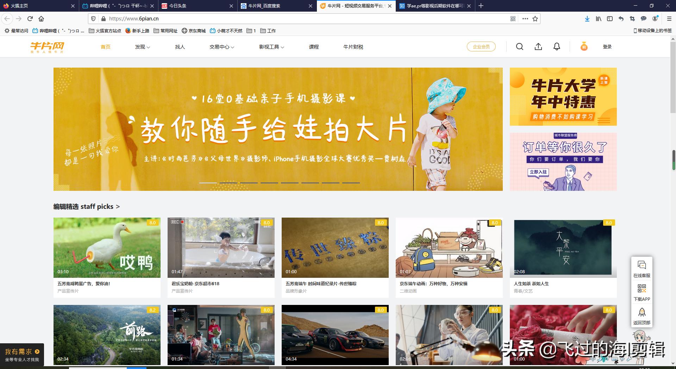
Task: Play the 五芳斋咸鸭蛋广告 duck video thumbnail
Action: (107, 248)
